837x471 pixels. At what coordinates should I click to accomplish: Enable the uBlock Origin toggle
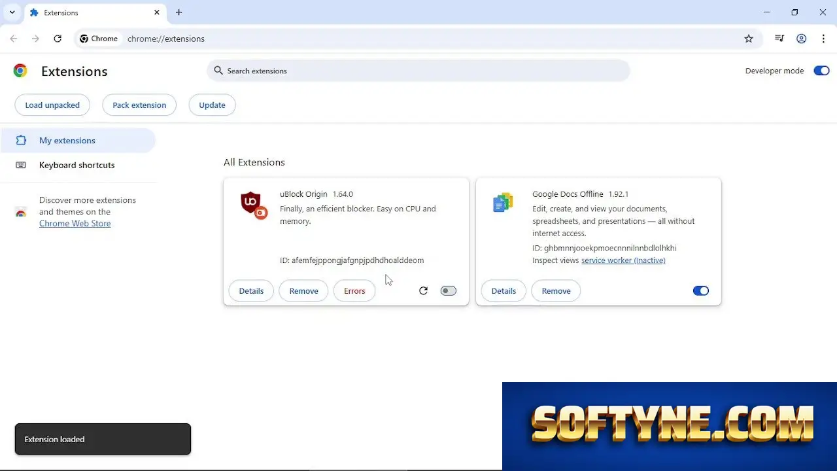click(x=448, y=290)
